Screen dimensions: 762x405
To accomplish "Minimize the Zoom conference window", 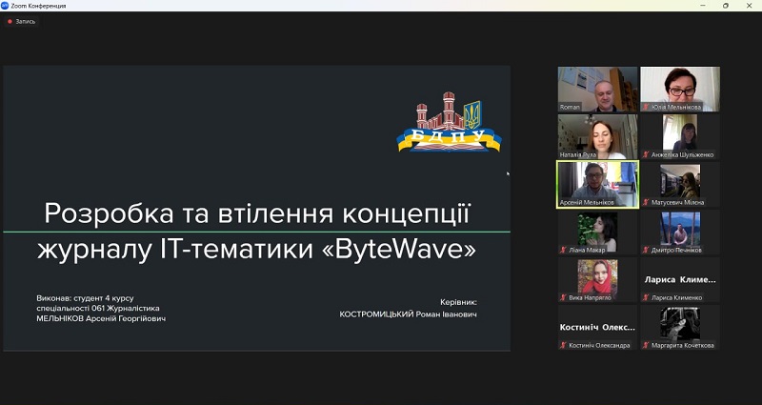I will pyautogui.click(x=703, y=6).
